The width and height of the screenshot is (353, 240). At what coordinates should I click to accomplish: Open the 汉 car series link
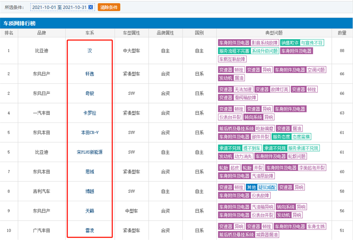click(90, 51)
